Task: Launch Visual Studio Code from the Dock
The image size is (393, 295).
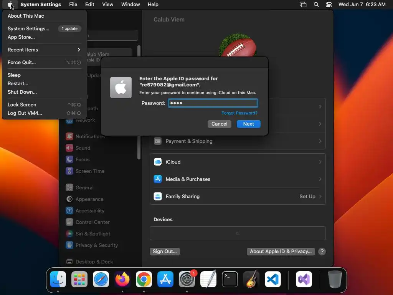Action: tap(273, 279)
